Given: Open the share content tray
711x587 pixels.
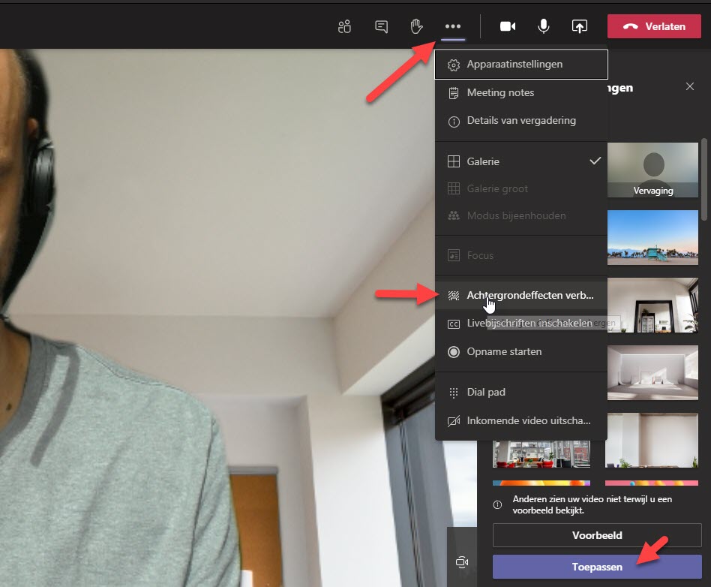Looking at the screenshot, I should pyautogui.click(x=580, y=26).
